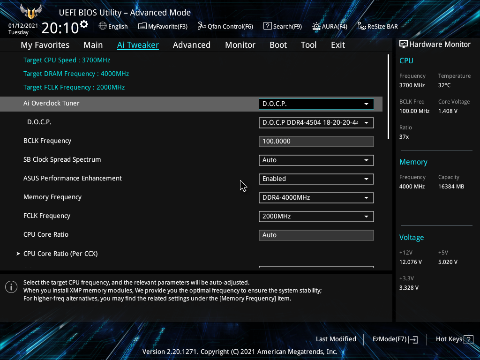Expand CPU Core Ratio (Per CCX) submenu

point(60,254)
